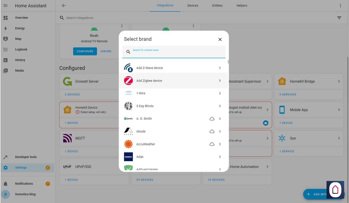Click the 1-Wire logo icon
Viewport: 349px width, 203px height.
pos(128,93)
